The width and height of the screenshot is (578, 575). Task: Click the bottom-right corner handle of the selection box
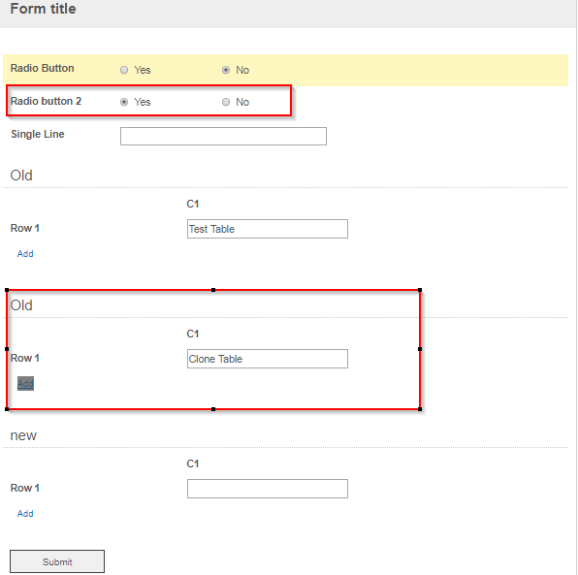coord(420,409)
